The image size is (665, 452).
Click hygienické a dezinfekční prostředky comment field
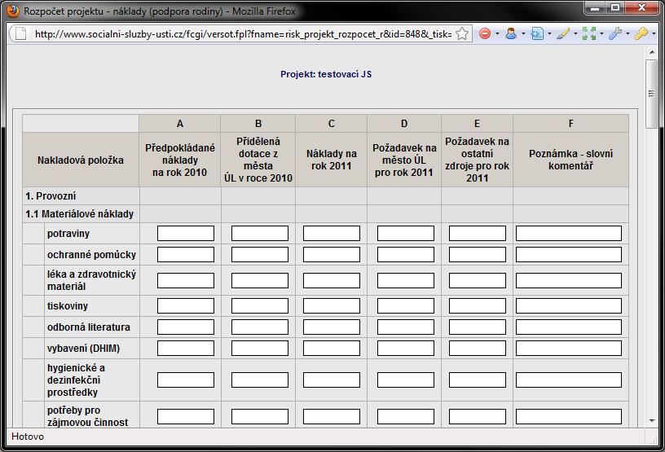click(x=569, y=380)
